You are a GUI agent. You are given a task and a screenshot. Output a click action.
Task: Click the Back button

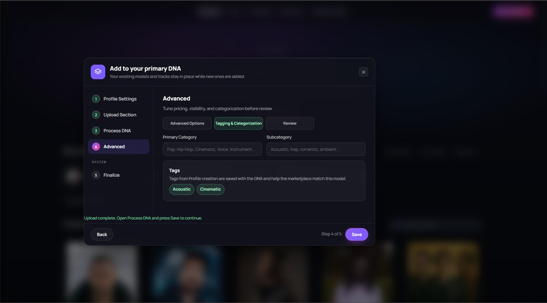[102, 235]
